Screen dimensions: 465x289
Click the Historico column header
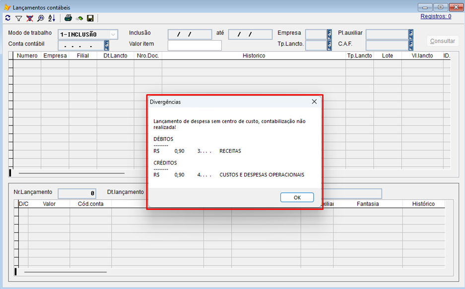click(x=254, y=56)
